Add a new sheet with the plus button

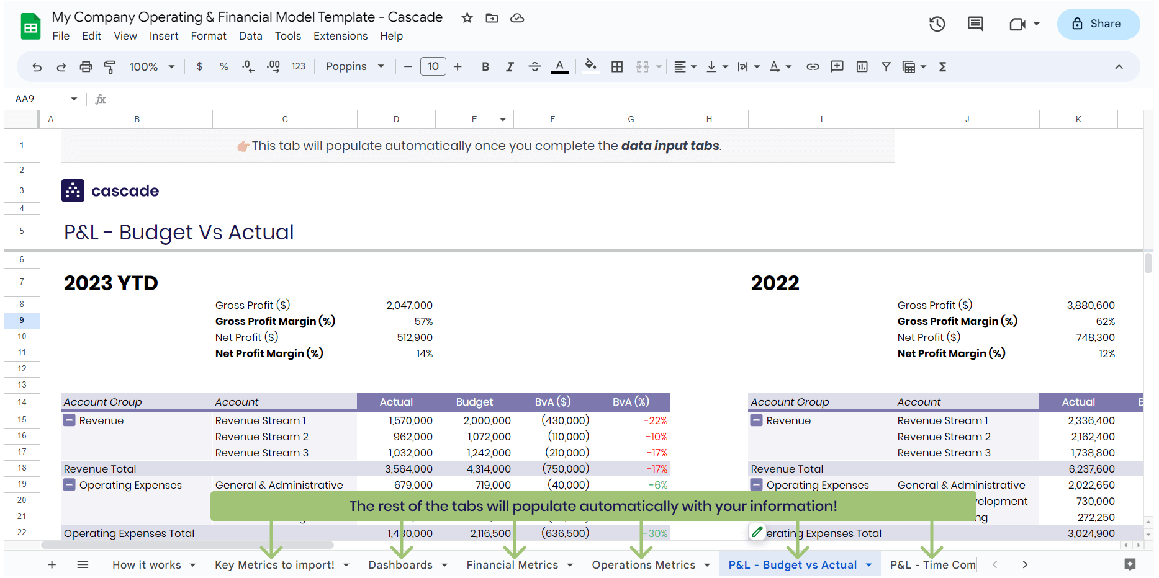coord(52,565)
